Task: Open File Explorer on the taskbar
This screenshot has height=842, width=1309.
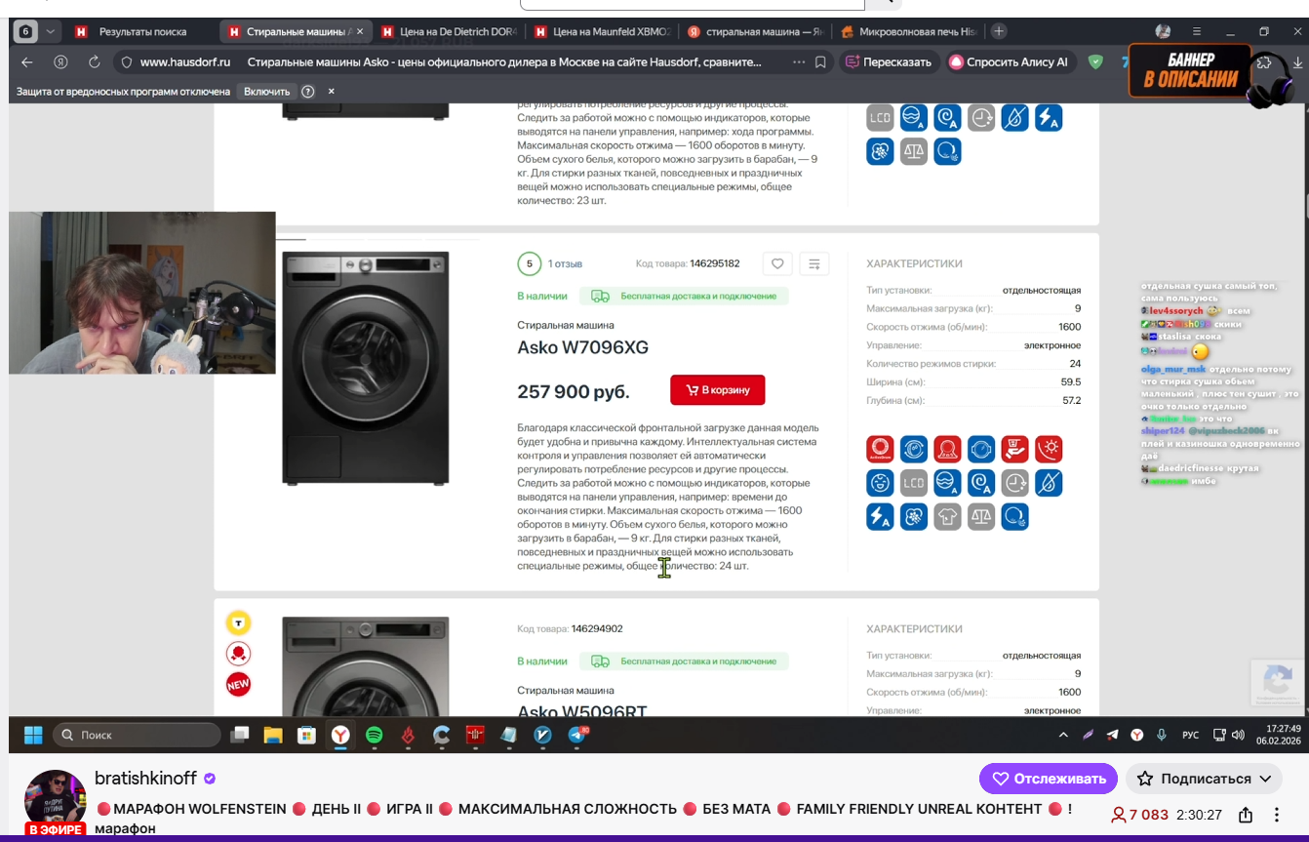Action: coord(273,735)
